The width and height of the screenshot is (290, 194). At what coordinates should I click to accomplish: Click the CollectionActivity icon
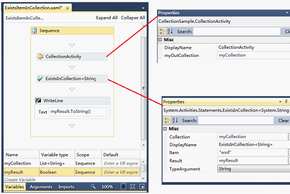pos(40,56)
